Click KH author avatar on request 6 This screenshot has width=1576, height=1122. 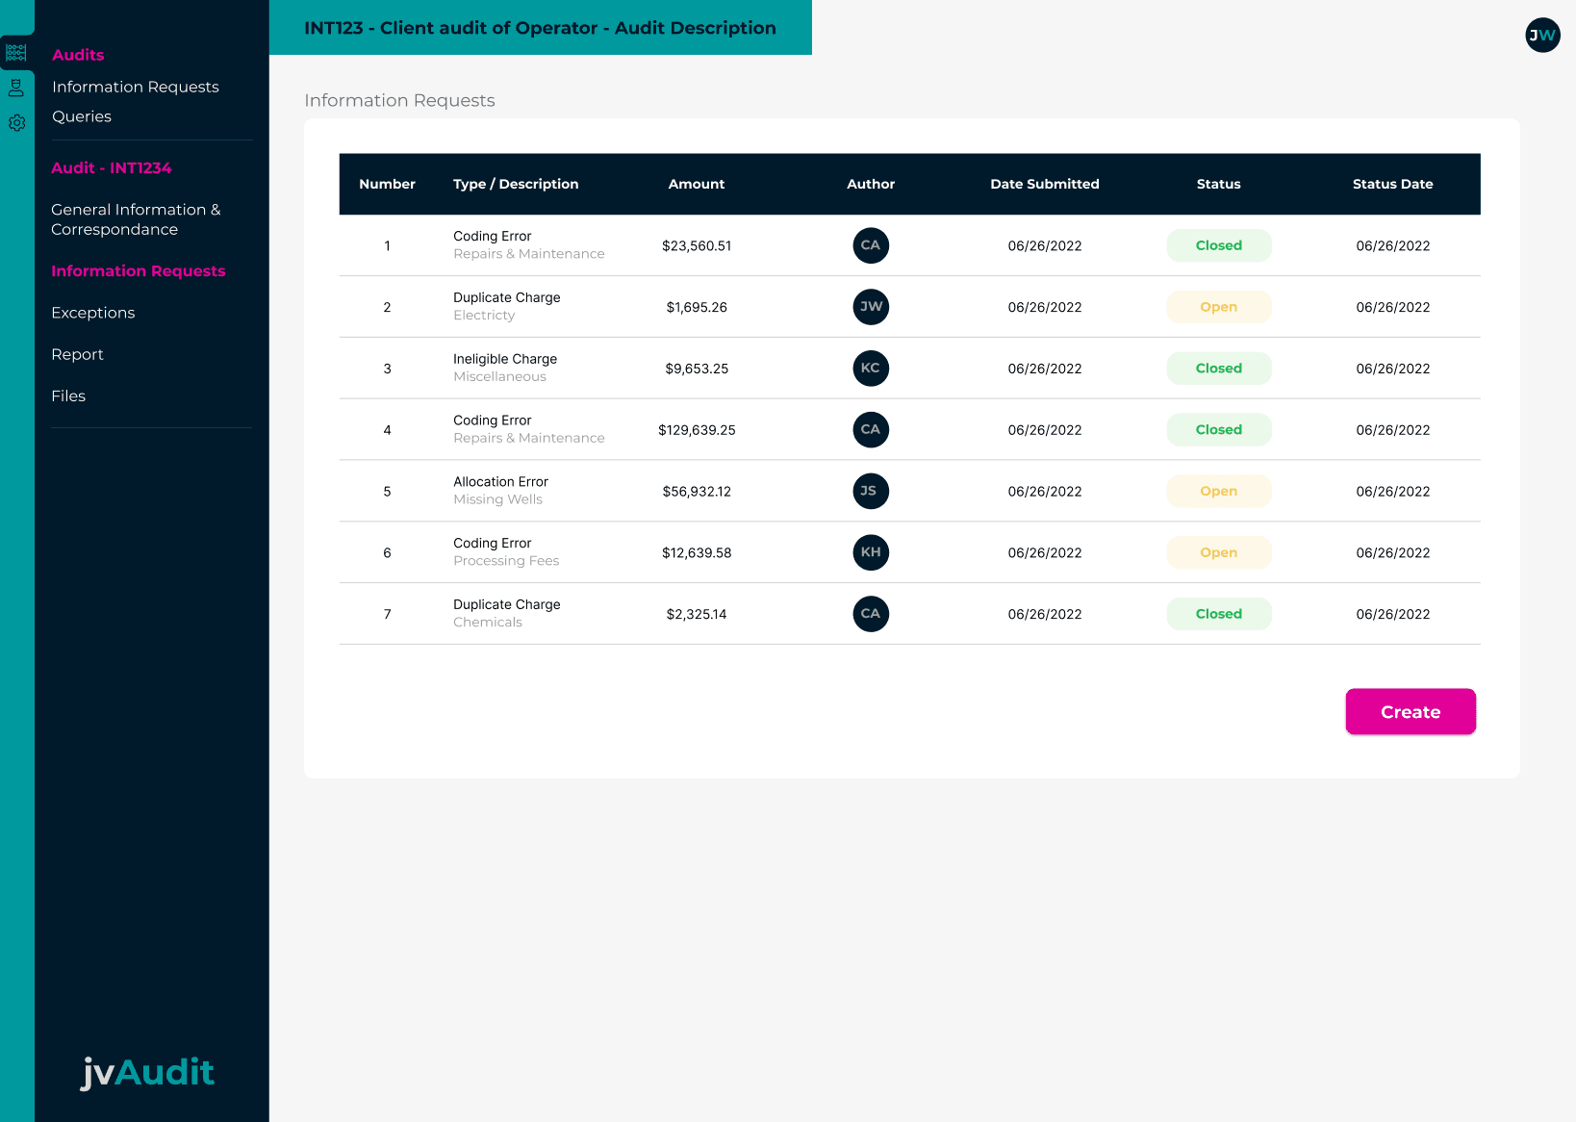tap(871, 552)
